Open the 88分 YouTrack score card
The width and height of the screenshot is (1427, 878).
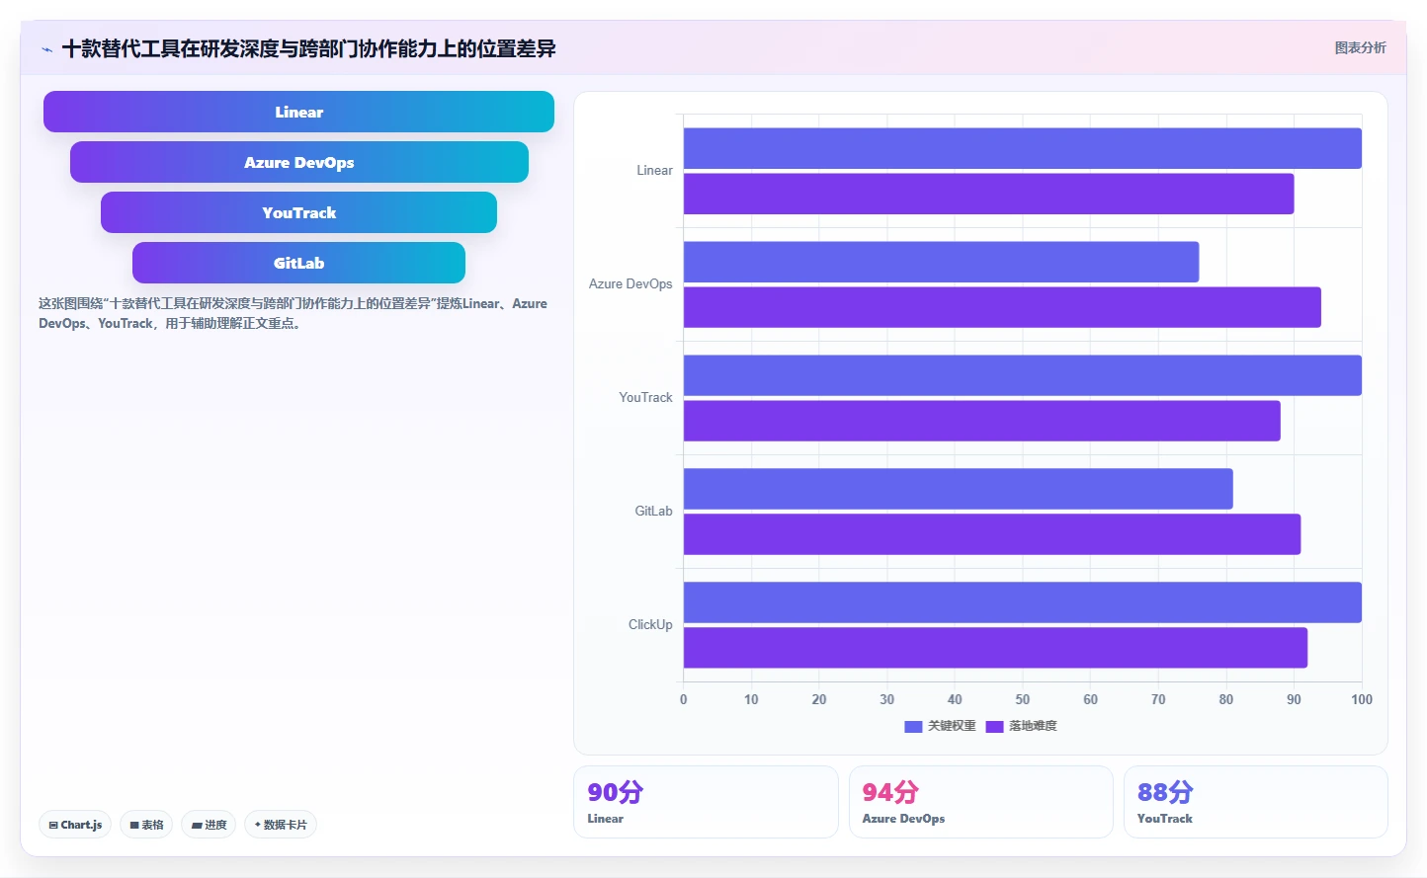(x=1255, y=802)
